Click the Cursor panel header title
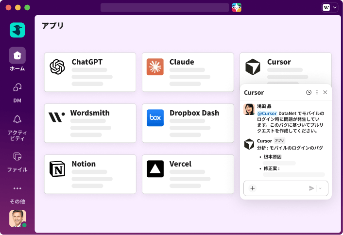Image resolution: width=343 pixels, height=235 pixels. (254, 92)
